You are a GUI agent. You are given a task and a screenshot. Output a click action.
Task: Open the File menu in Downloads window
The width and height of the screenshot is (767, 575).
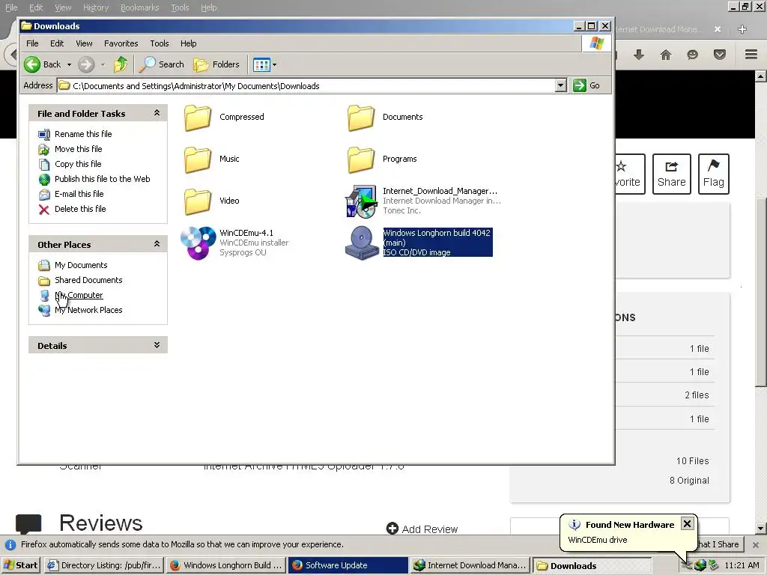pos(32,43)
